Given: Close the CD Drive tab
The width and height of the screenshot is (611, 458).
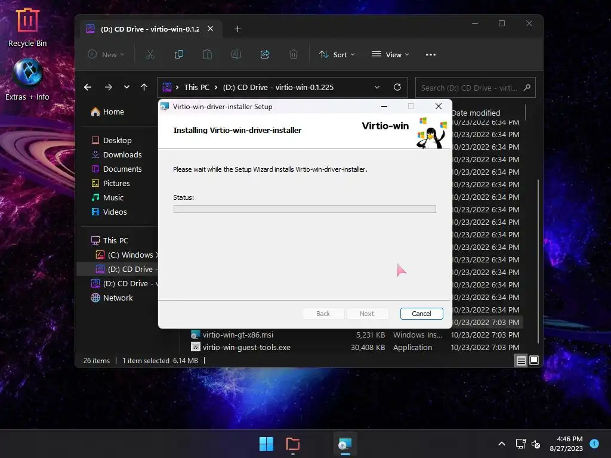Looking at the screenshot, I should (211, 29).
